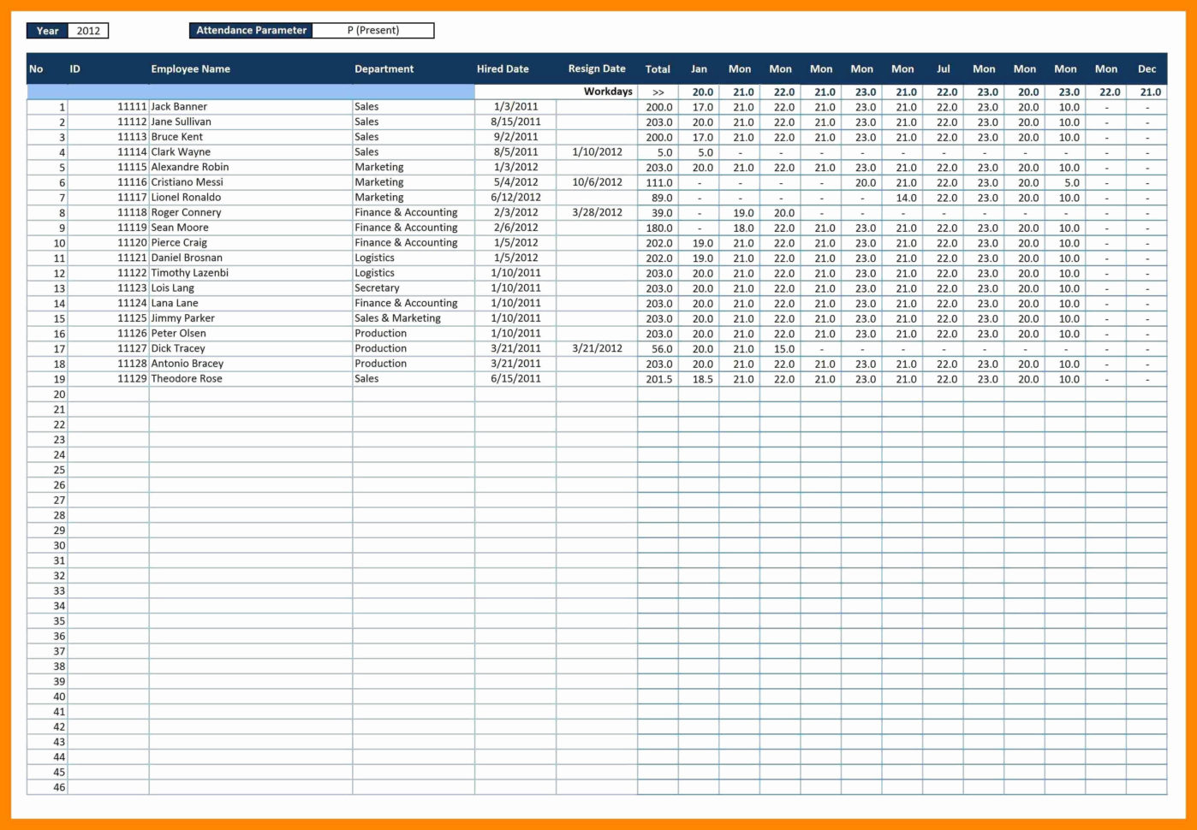Viewport: 1197px width, 830px height.
Task: Click the Year input showing 2012
Action: pos(90,30)
